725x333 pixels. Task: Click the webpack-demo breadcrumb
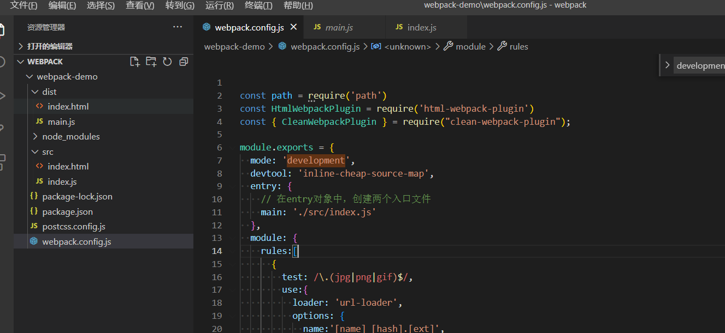(234, 47)
